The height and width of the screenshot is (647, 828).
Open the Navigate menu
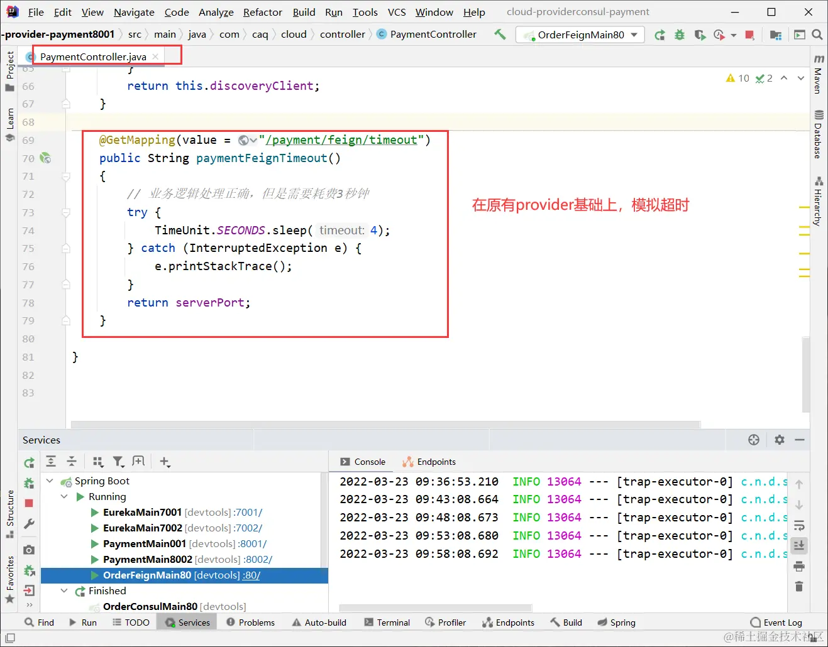[x=134, y=12]
